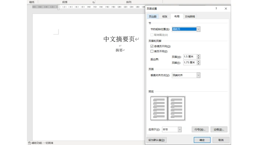This screenshot has height=145, width=258.
Task: Open the 垂直对齐方式 dropdown
Action: tap(198, 75)
